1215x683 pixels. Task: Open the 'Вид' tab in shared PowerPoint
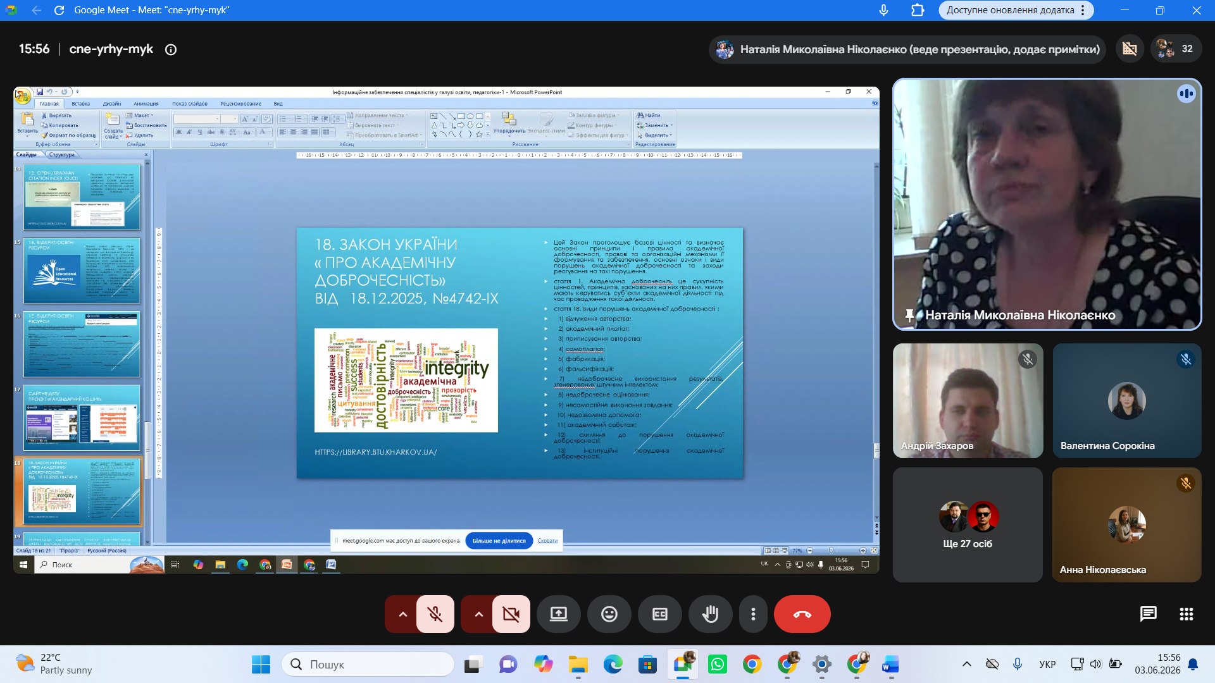(278, 104)
